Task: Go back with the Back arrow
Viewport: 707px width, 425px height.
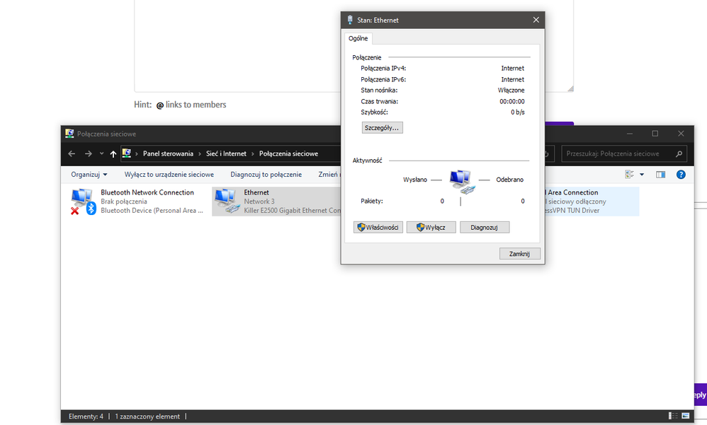Action: coord(72,153)
